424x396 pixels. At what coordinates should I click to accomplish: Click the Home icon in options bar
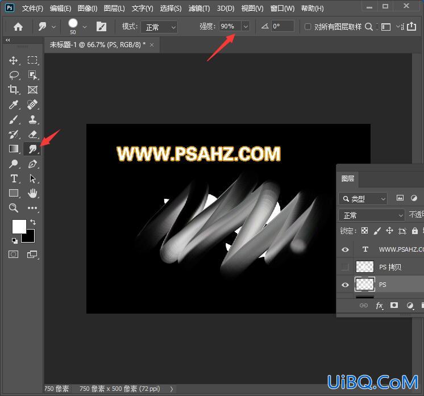(18, 27)
